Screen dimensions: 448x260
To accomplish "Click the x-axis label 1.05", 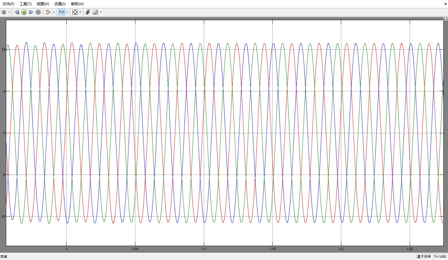I will [x=135, y=249].
